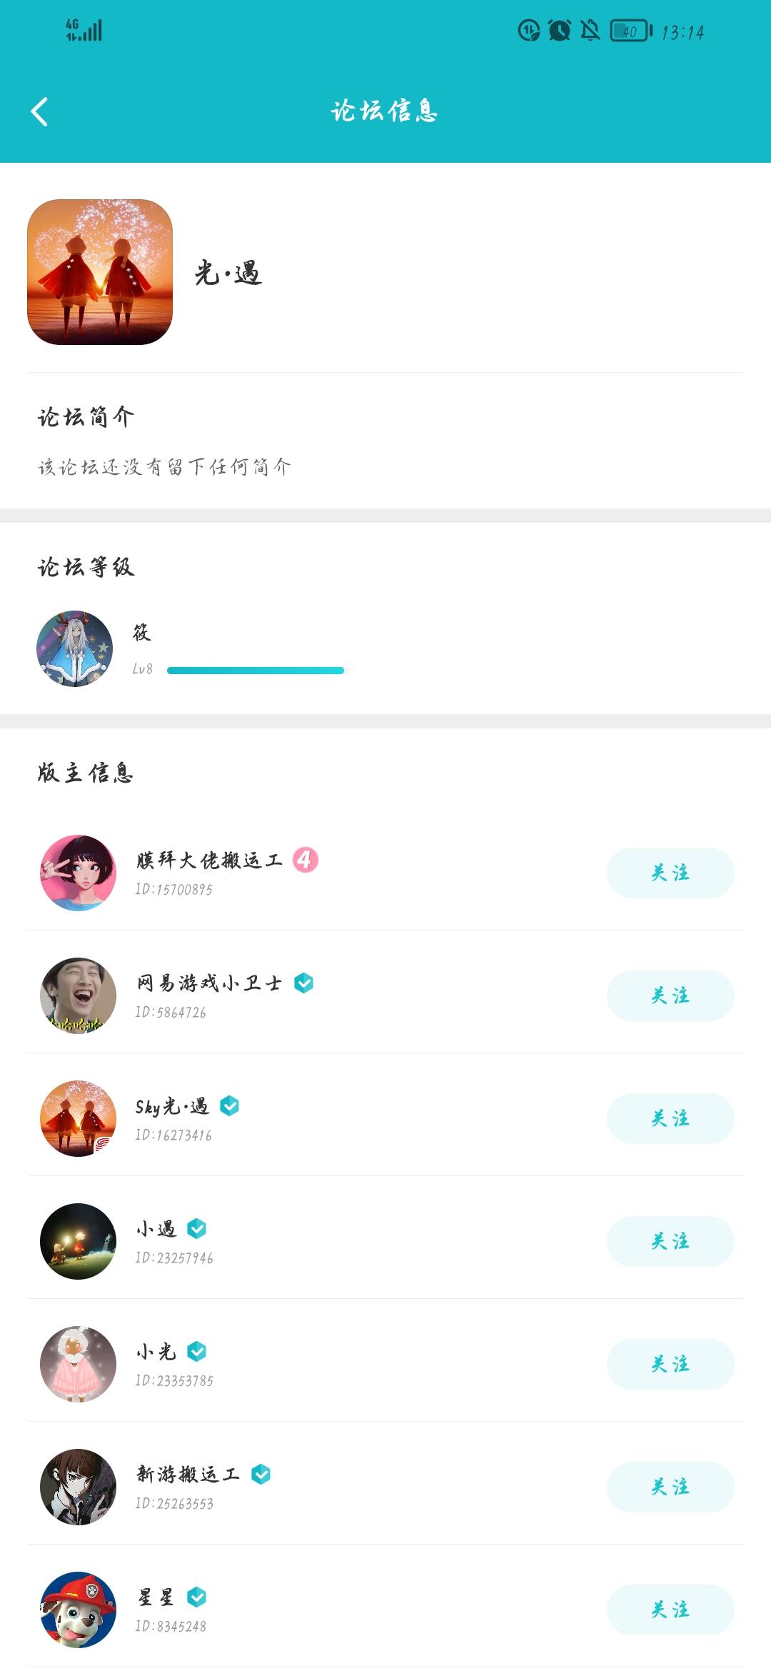Follow 膜拜大佬搬运工 with 关注 button

click(670, 873)
